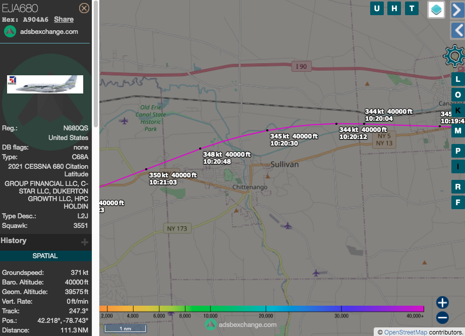Click the track value 247.3°
This screenshot has width=465, height=336.
click(x=80, y=311)
